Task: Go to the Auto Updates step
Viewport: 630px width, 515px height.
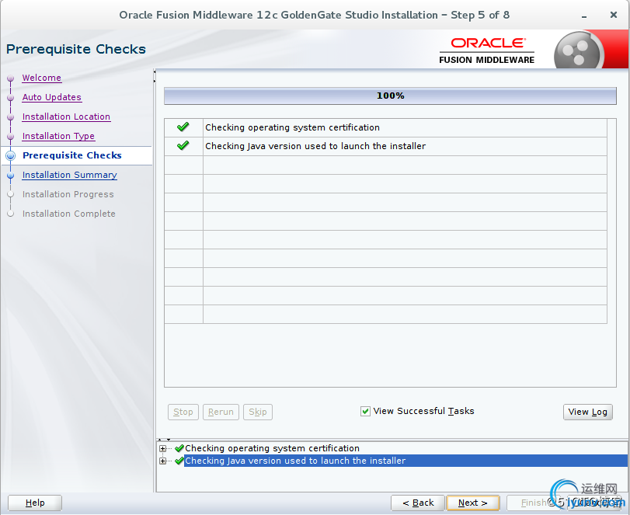Action: pyautogui.click(x=52, y=97)
